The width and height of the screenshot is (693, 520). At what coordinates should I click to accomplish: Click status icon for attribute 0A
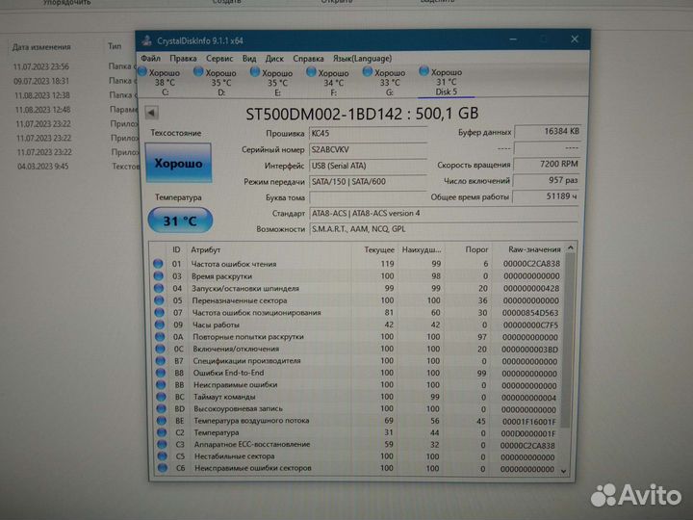click(x=160, y=336)
